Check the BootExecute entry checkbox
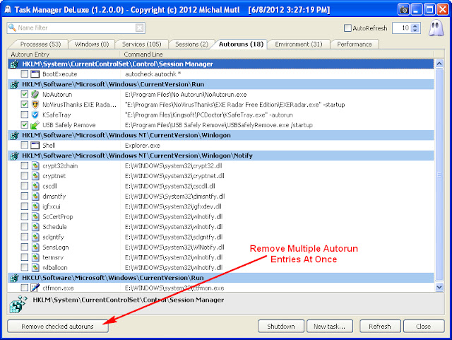This screenshot has width=452, height=340. pos(25,74)
